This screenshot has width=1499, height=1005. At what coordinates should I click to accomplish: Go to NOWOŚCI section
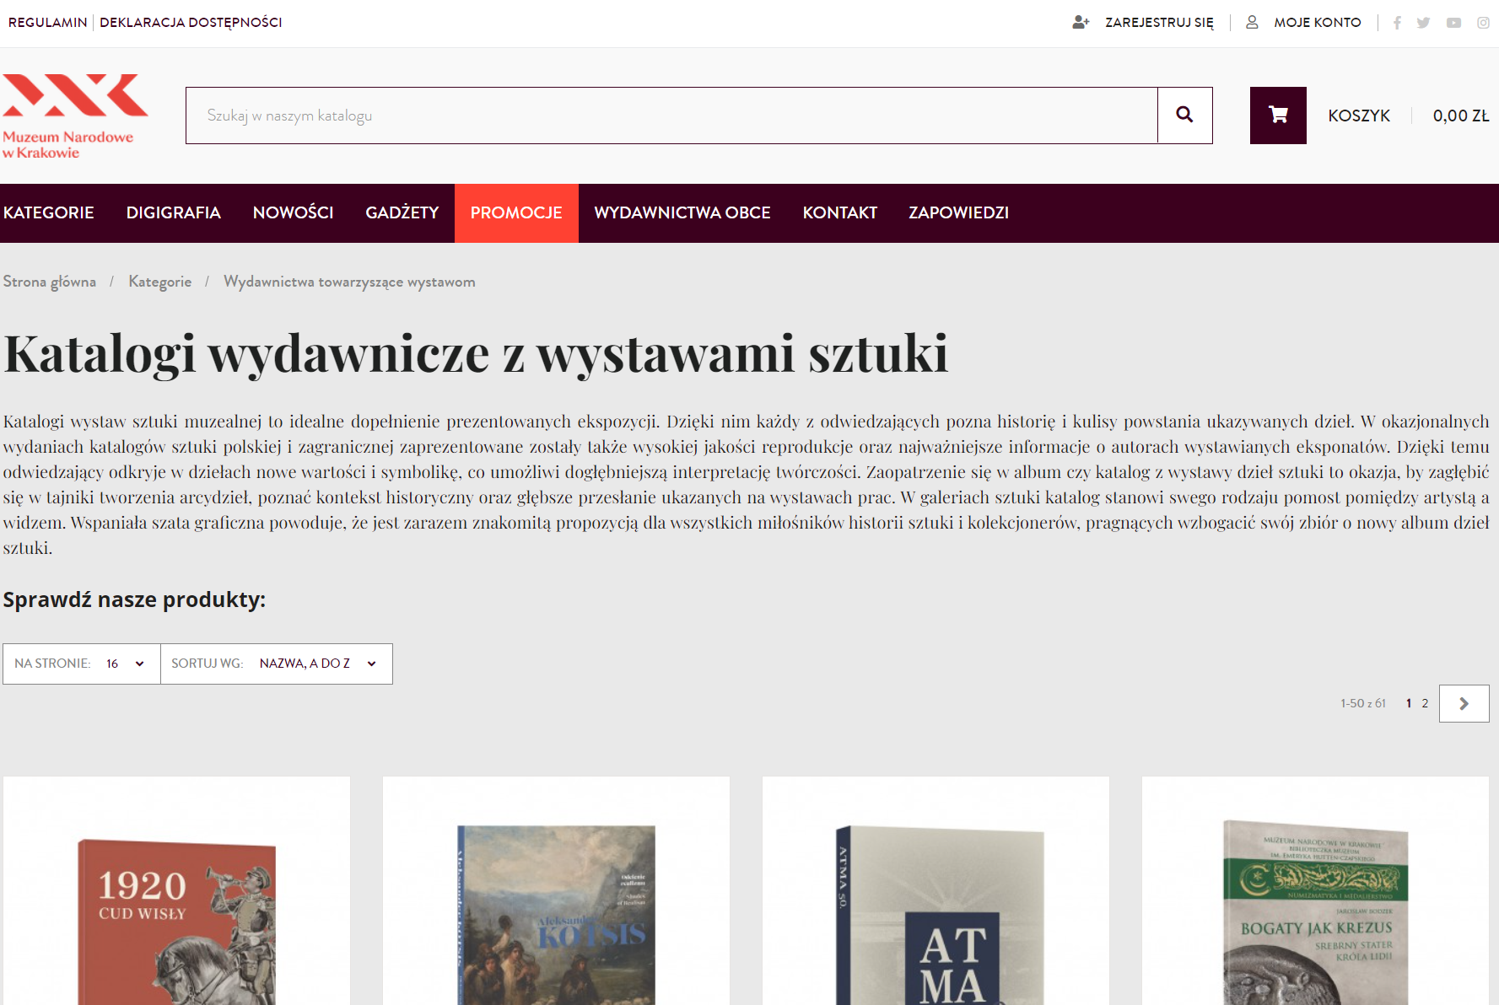click(x=293, y=212)
